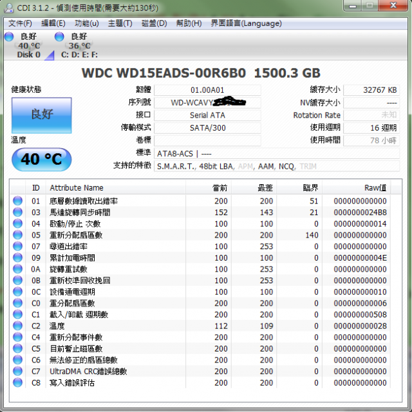Screen dimensions: 412x412
Task: Click the 40 °C temperature button
Action: coord(41,160)
